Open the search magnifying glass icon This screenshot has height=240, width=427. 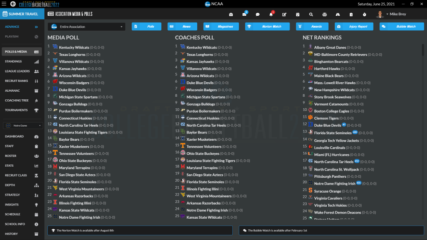click(311, 14)
